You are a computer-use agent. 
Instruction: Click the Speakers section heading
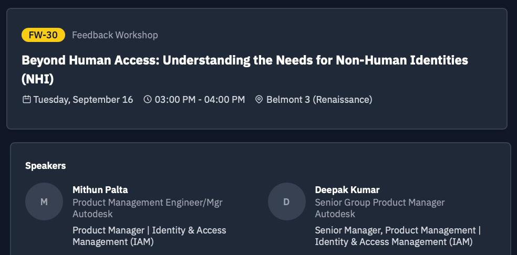[x=45, y=166]
